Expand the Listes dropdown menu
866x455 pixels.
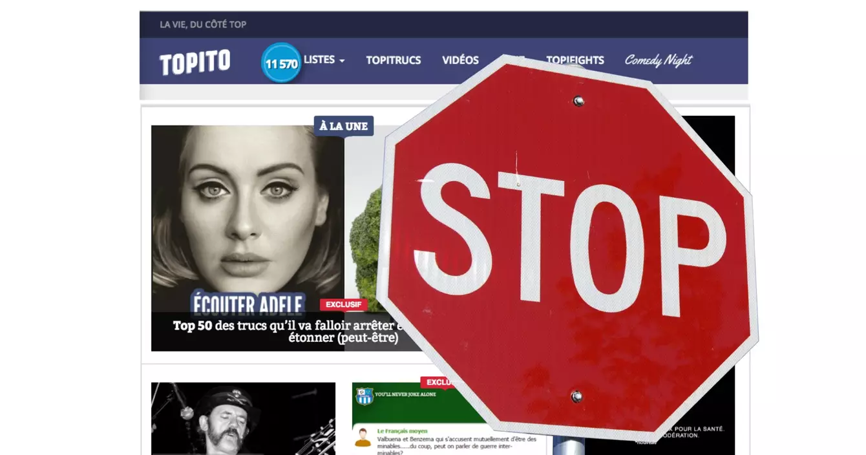point(324,60)
